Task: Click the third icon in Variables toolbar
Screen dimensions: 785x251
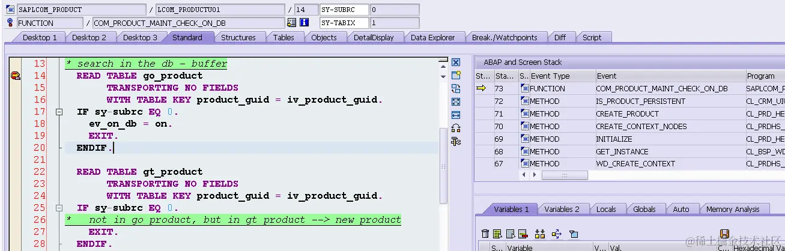Action: point(510,234)
